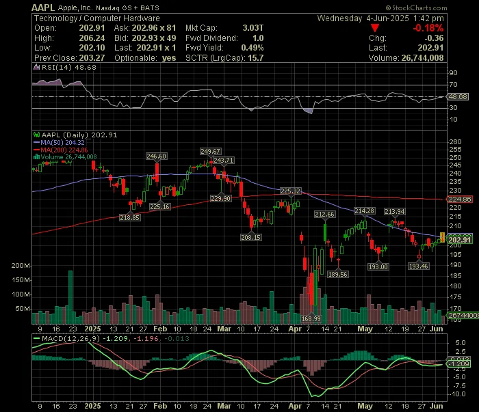Click the Volume legend bars icon

[37, 156]
